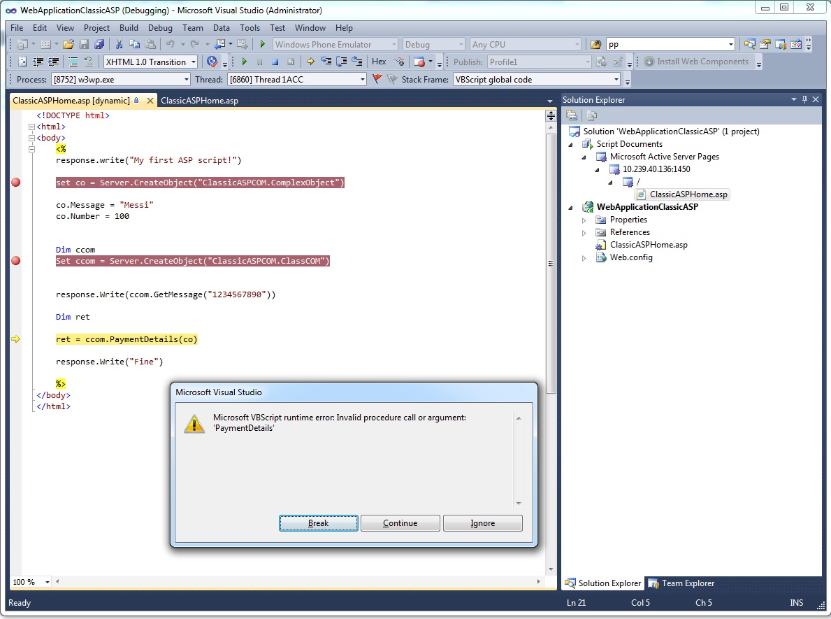Stop debugging with the blue square
The width and height of the screenshot is (831, 619).
point(275,62)
